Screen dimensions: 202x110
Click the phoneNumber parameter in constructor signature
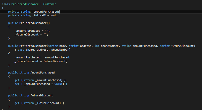click(x=110, y=46)
